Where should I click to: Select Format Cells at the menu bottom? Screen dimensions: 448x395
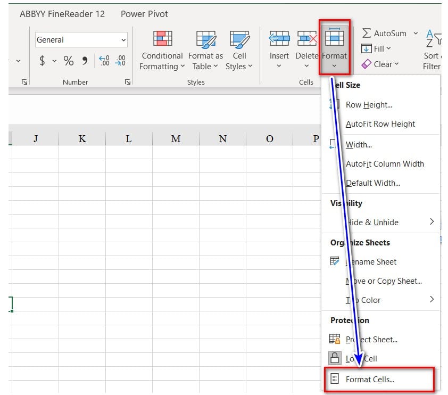point(379,379)
